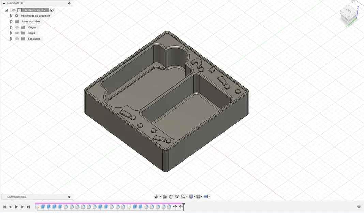The image size is (364, 213).
Task: Activate the Look At tool
Action: [x=165, y=197]
